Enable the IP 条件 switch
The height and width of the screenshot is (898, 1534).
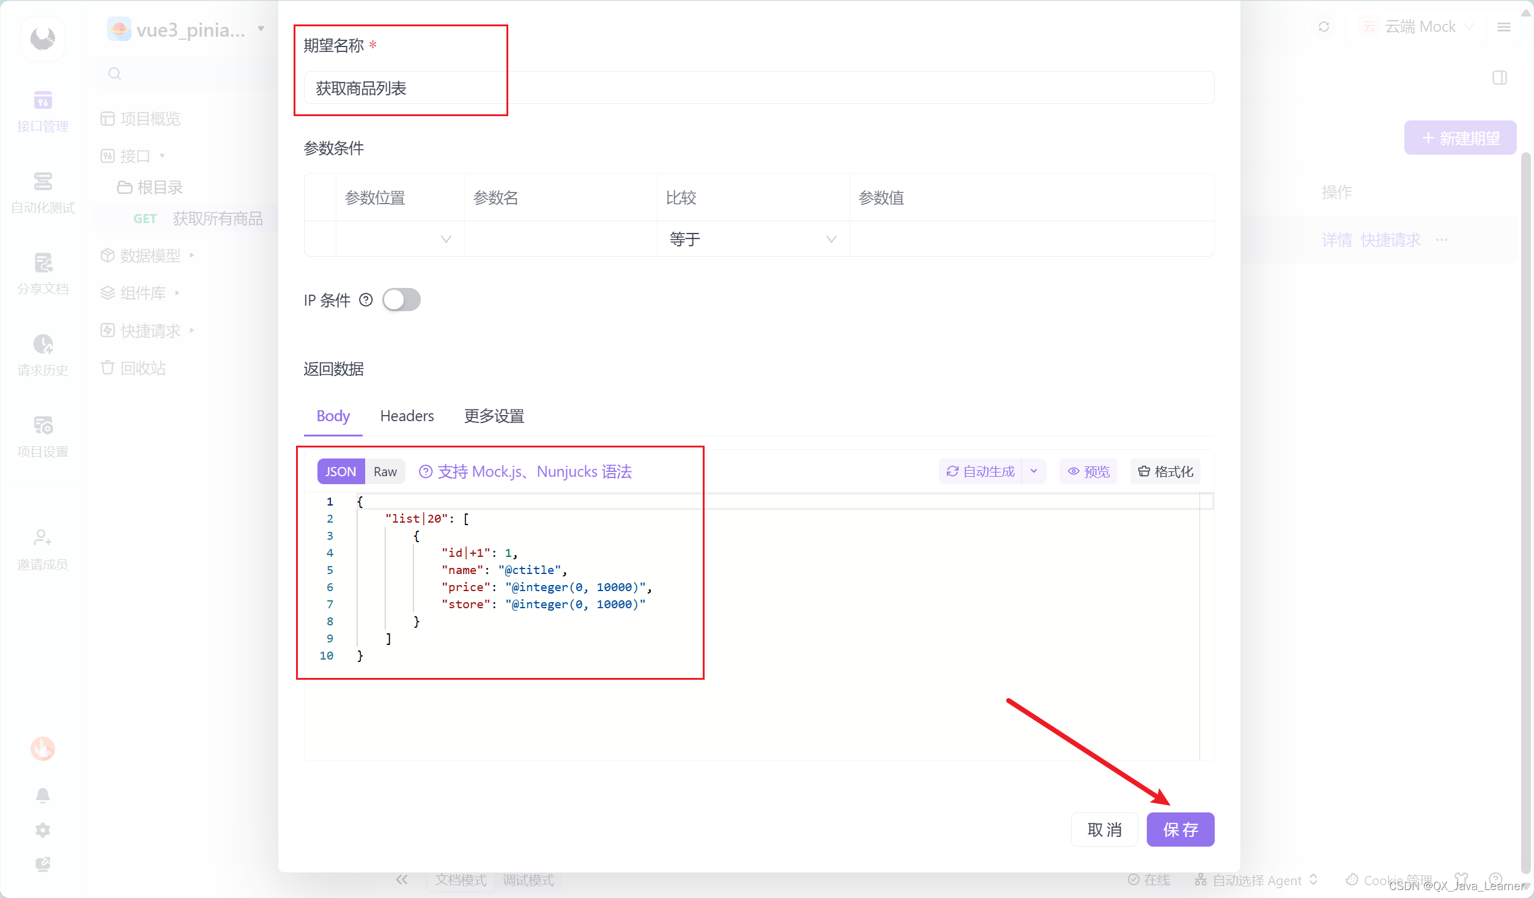coord(402,300)
